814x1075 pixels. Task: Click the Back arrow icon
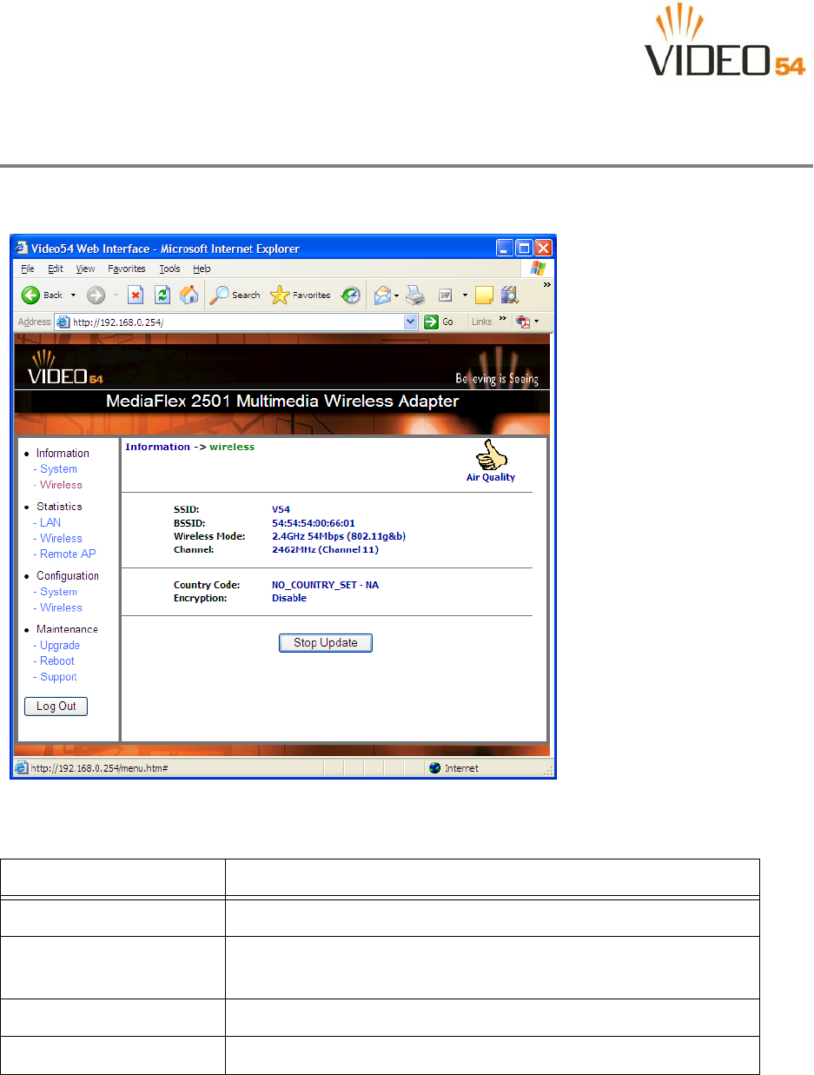pyautogui.click(x=31, y=295)
